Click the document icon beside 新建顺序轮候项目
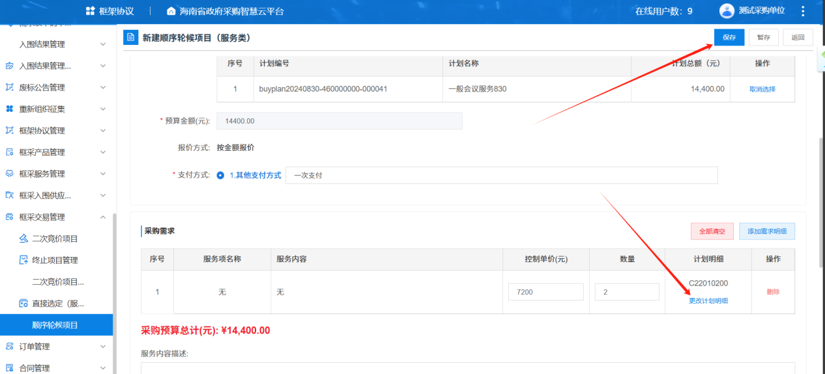 [131, 37]
